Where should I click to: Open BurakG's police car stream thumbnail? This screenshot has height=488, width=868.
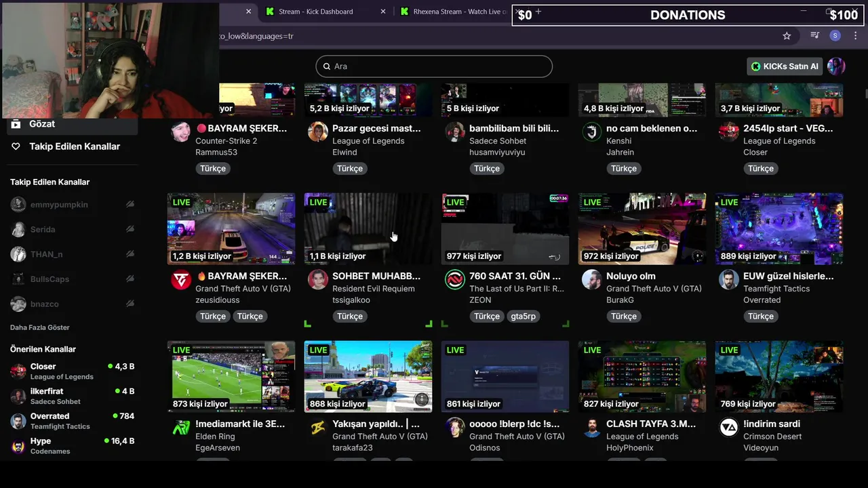(x=642, y=229)
